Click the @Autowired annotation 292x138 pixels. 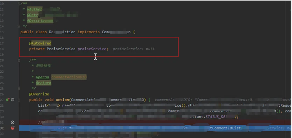point(40,43)
